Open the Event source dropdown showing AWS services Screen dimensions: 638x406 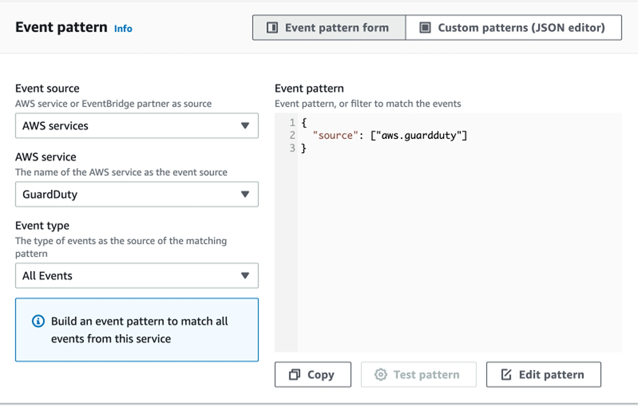[x=137, y=126]
